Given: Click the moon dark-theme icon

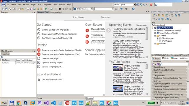Looking at the screenshot, I should tap(144, 5).
